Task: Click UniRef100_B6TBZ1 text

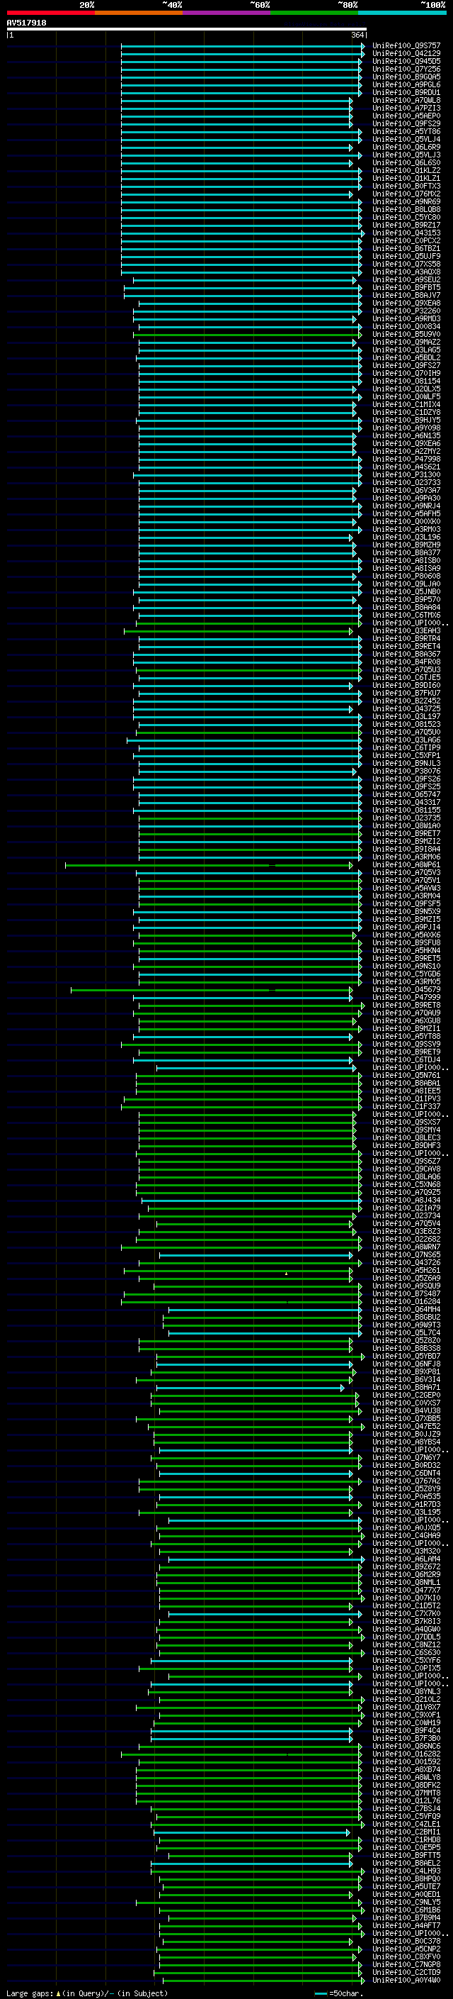Action: click(406, 248)
